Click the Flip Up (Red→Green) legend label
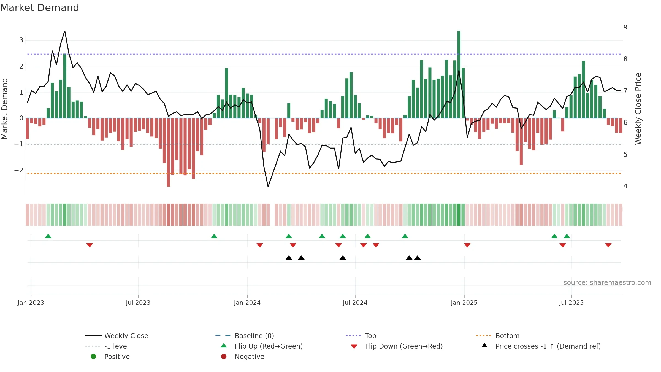 269,346
